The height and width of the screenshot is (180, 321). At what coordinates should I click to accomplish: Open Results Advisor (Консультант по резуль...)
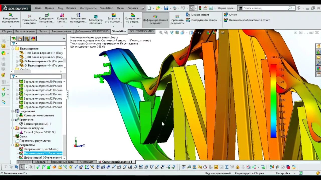tap(133, 18)
